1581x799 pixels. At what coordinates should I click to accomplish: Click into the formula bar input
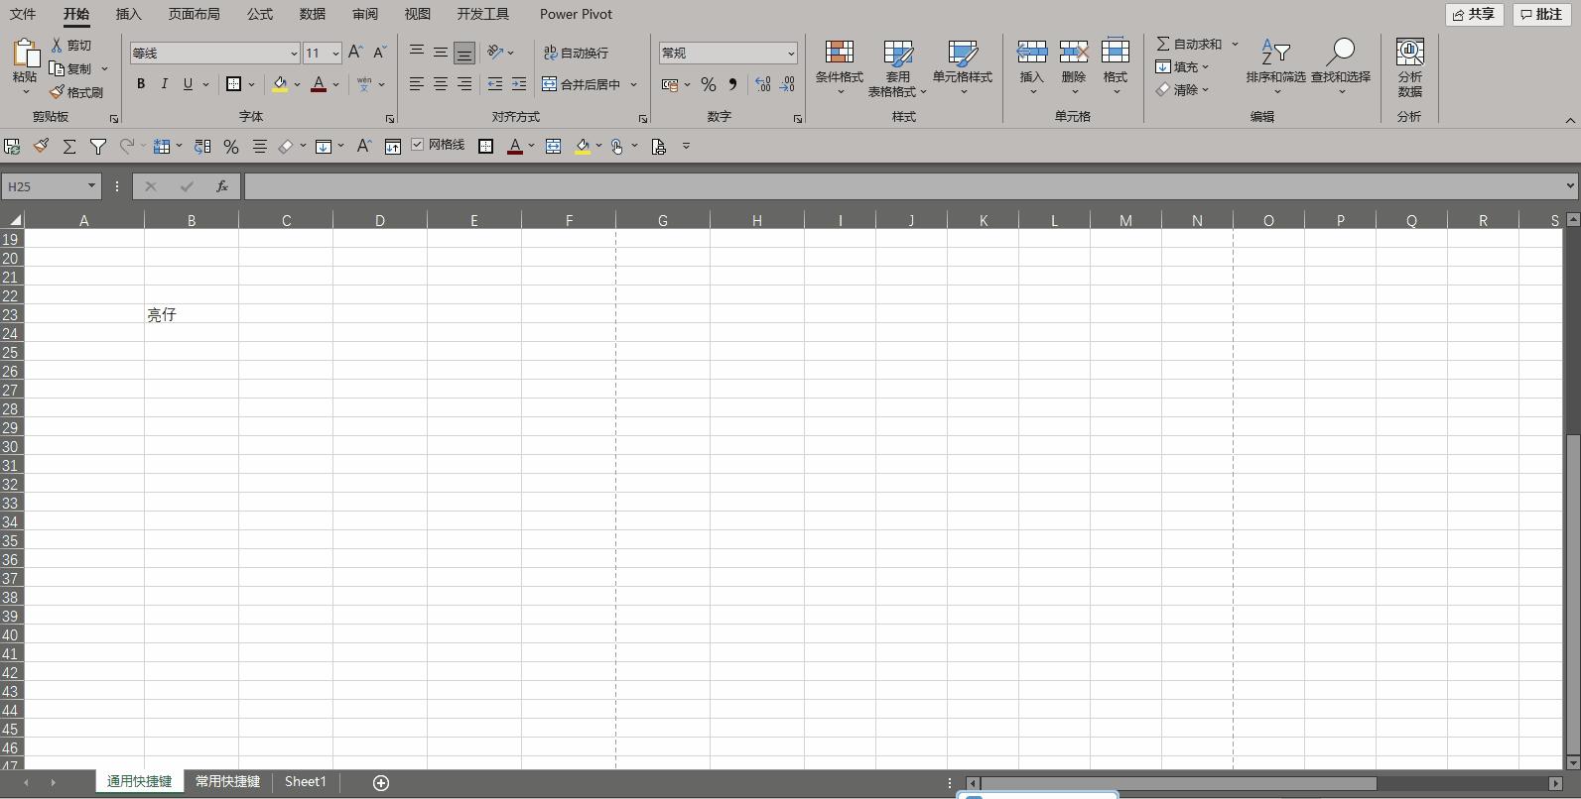tap(903, 186)
